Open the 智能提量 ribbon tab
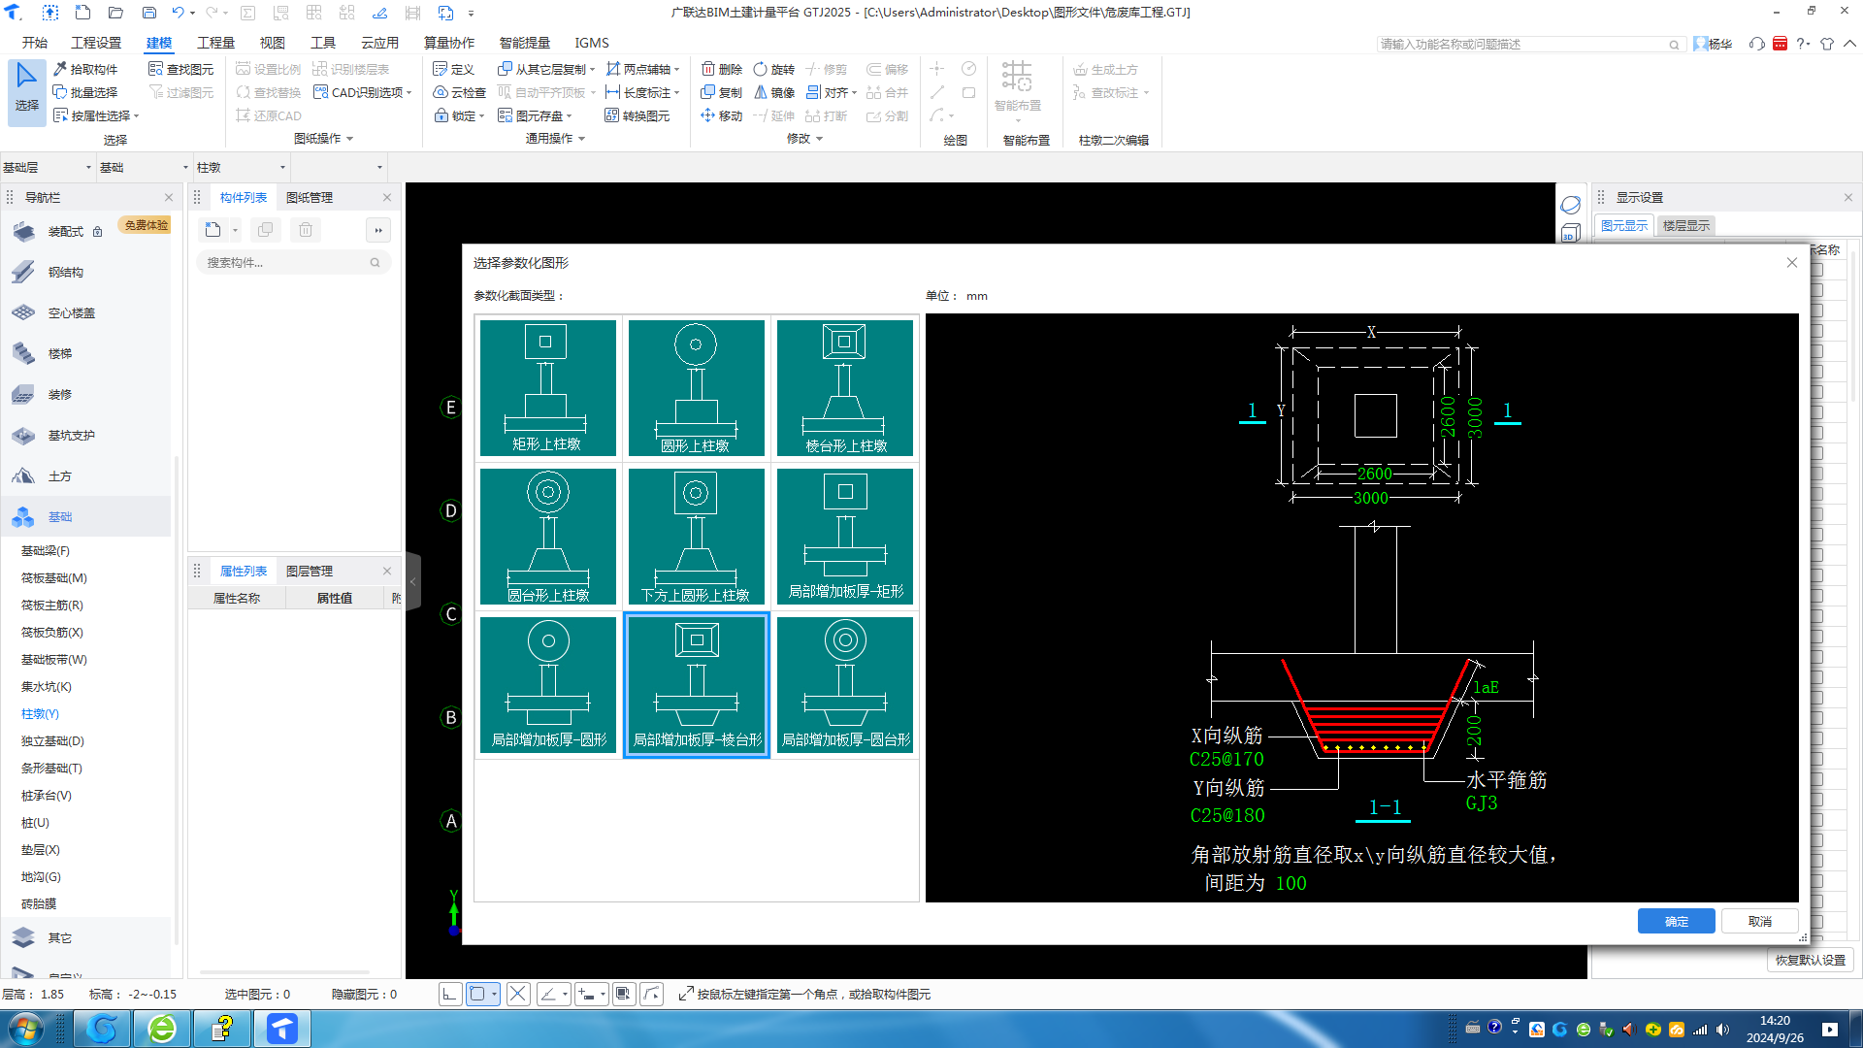Viewport: 1863px width, 1048px height. pos(524,43)
